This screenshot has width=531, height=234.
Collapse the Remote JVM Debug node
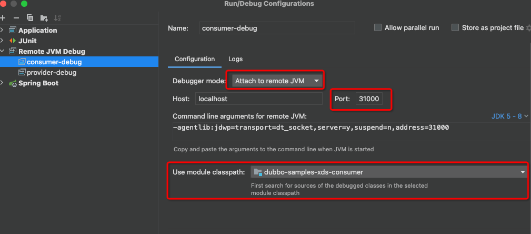click(3, 51)
